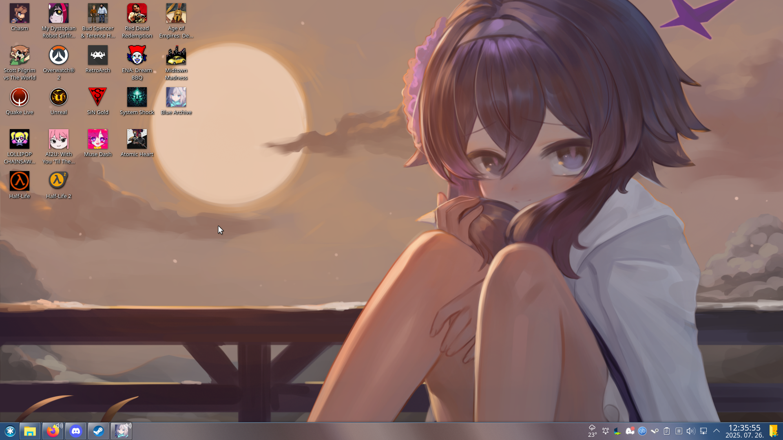Select LOLLIPOP CHAINSAW desktop icon

click(x=20, y=147)
